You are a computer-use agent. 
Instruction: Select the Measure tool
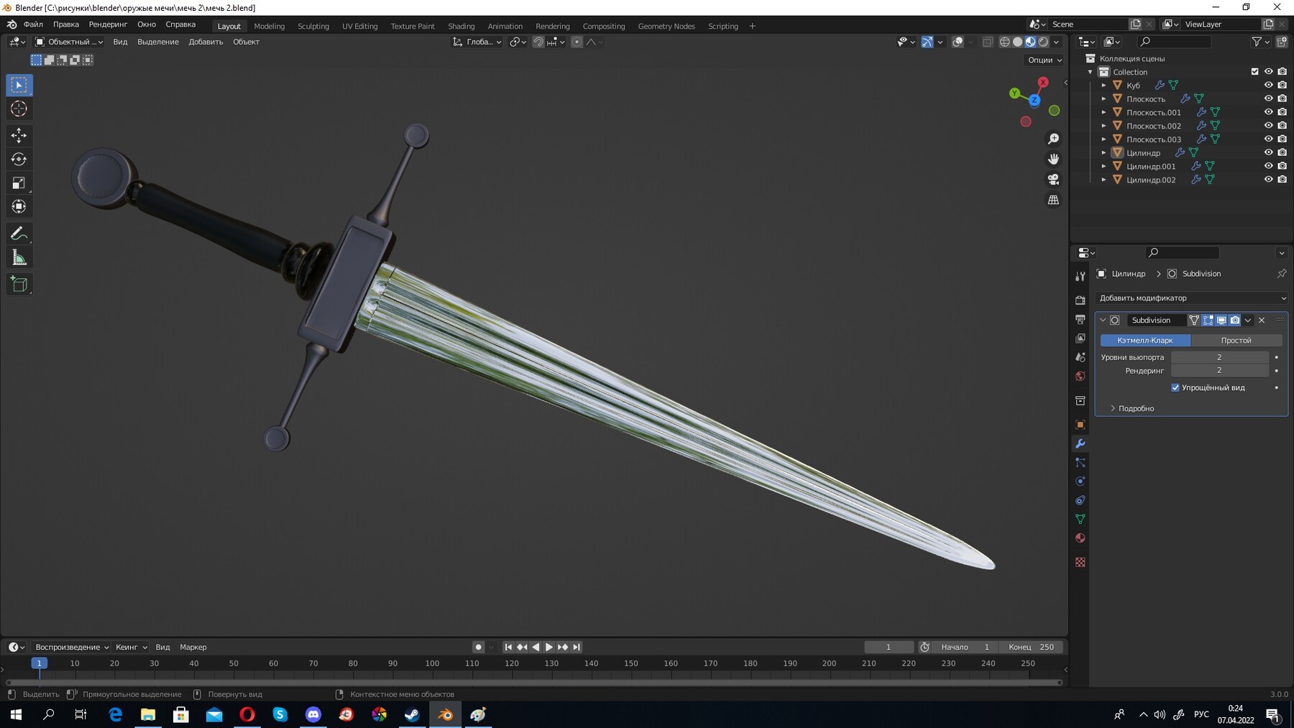tap(19, 257)
